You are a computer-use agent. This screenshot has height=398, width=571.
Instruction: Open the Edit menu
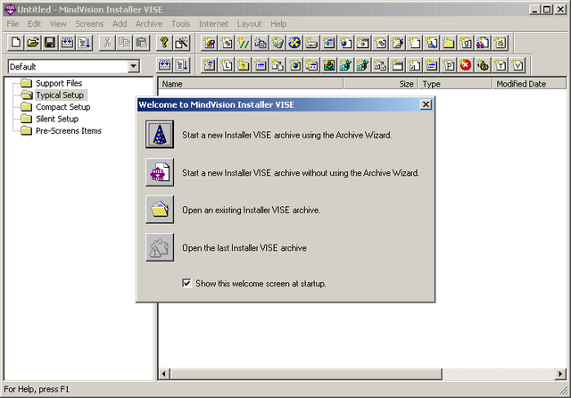[x=34, y=24]
